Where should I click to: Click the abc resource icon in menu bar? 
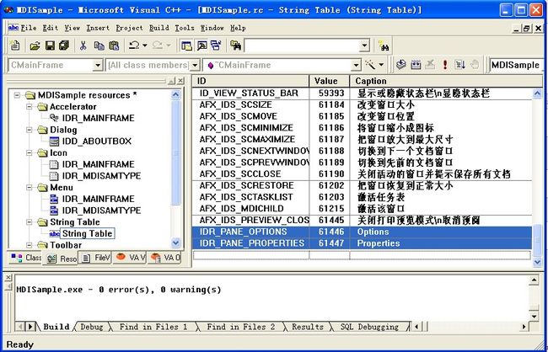13,28
